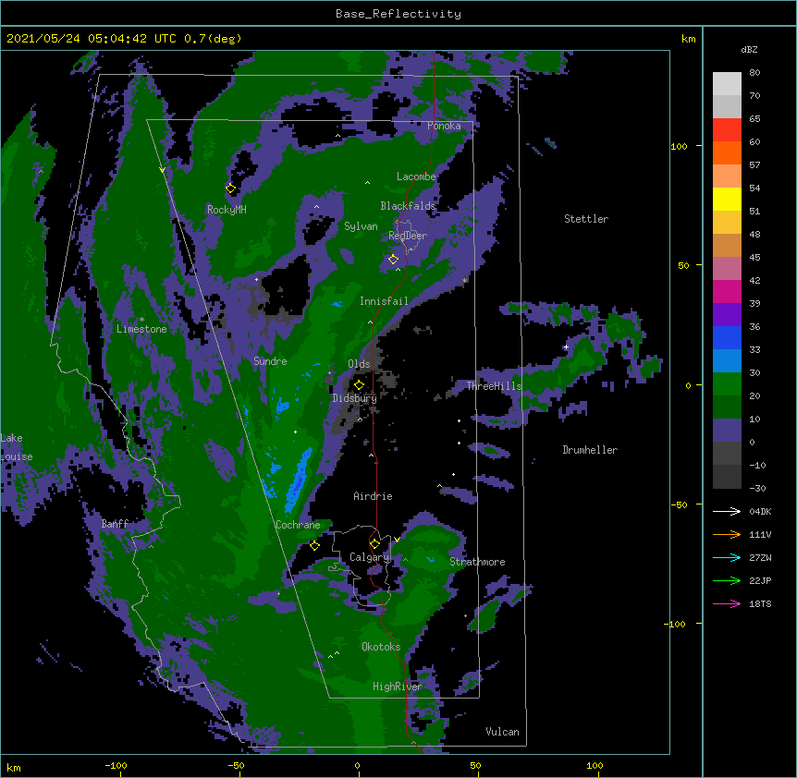Image resolution: width=797 pixels, height=778 pixels.
Task: Click the red 65 dBZ color swatch
Action: tap(727, 129)
